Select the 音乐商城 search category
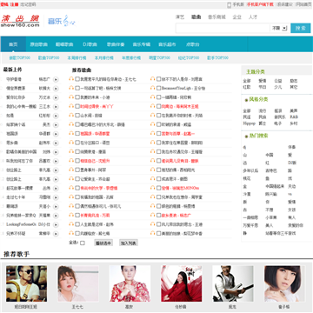The height and width of the screenshot is (313, 313). tap(216, 17)
